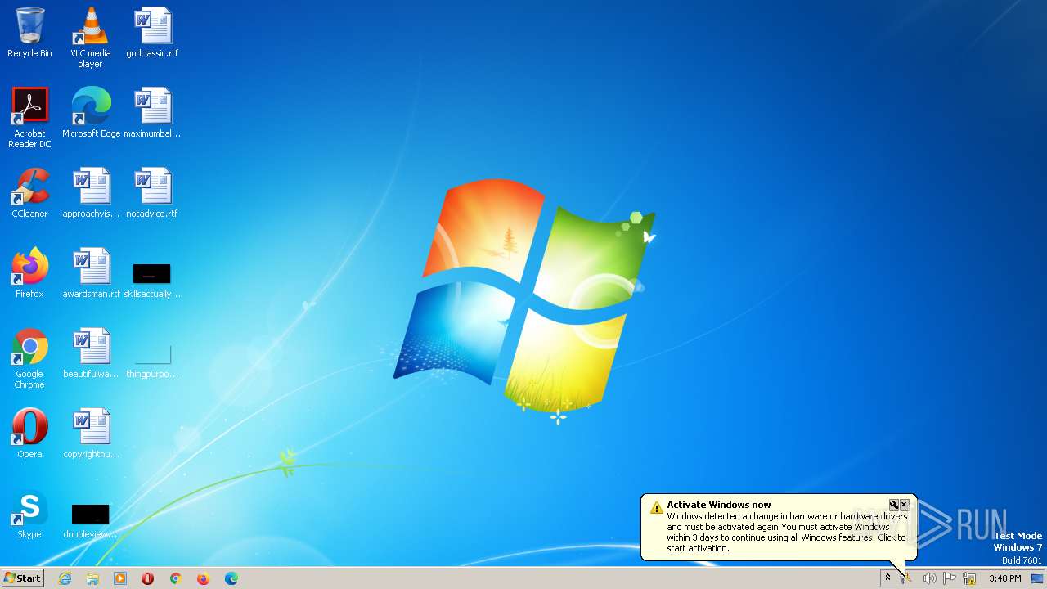Screen dimensions: 1047x589
Task: Open Windows Explorer from the taskbar
Action: (x=92, y=578)
